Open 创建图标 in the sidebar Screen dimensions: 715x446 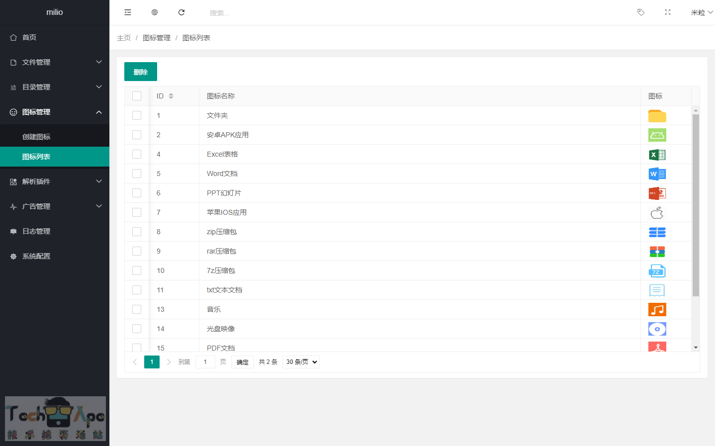36,137
